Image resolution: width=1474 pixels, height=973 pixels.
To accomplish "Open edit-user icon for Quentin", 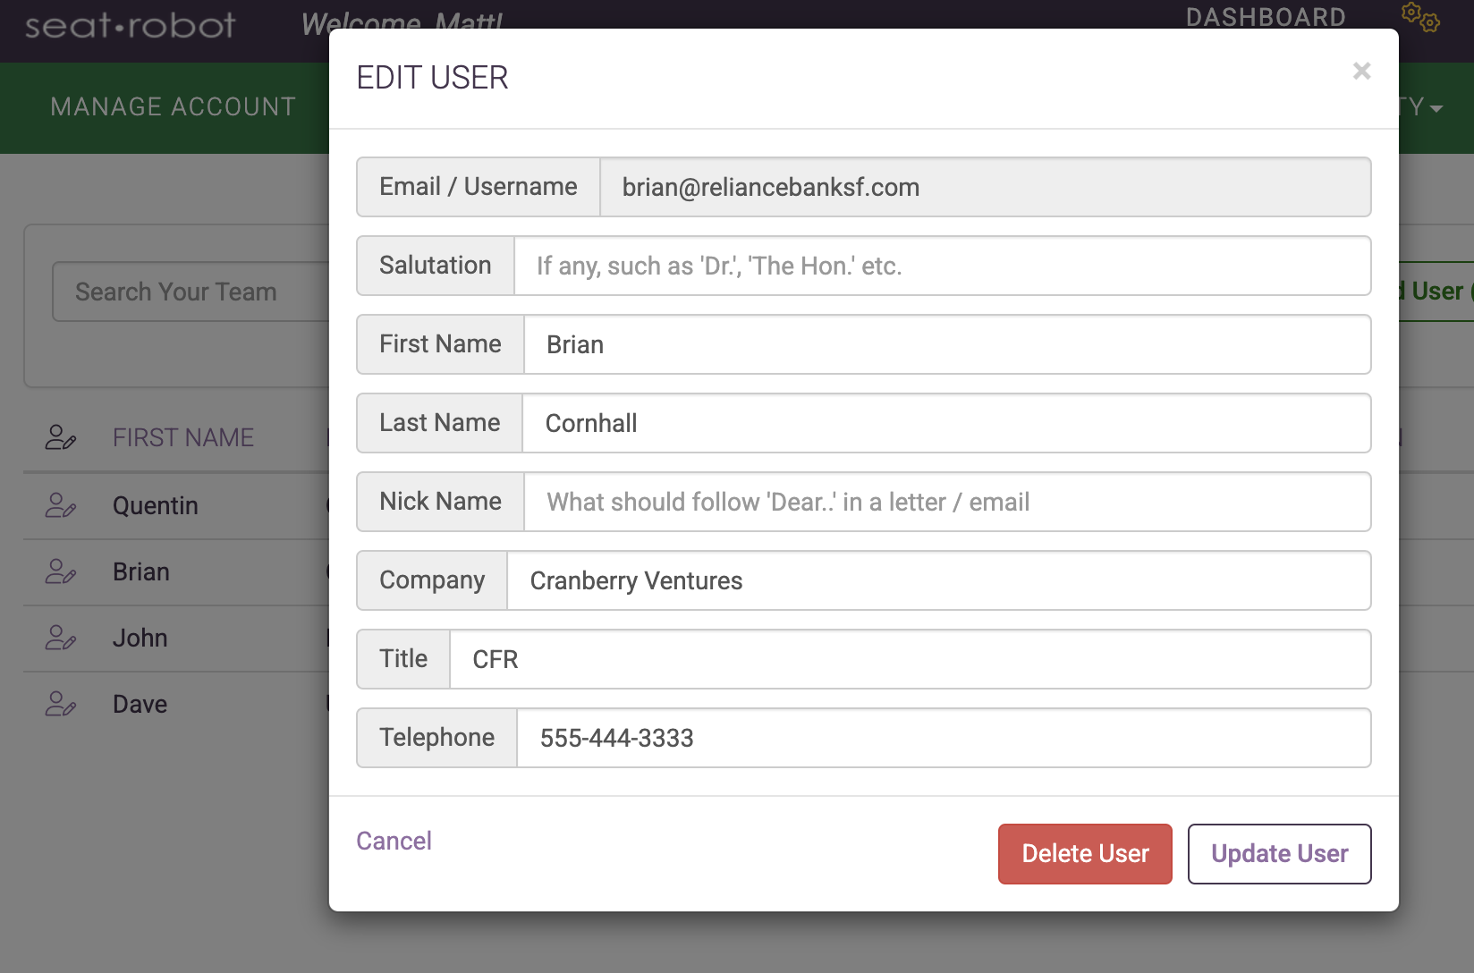I will (60, 505).
